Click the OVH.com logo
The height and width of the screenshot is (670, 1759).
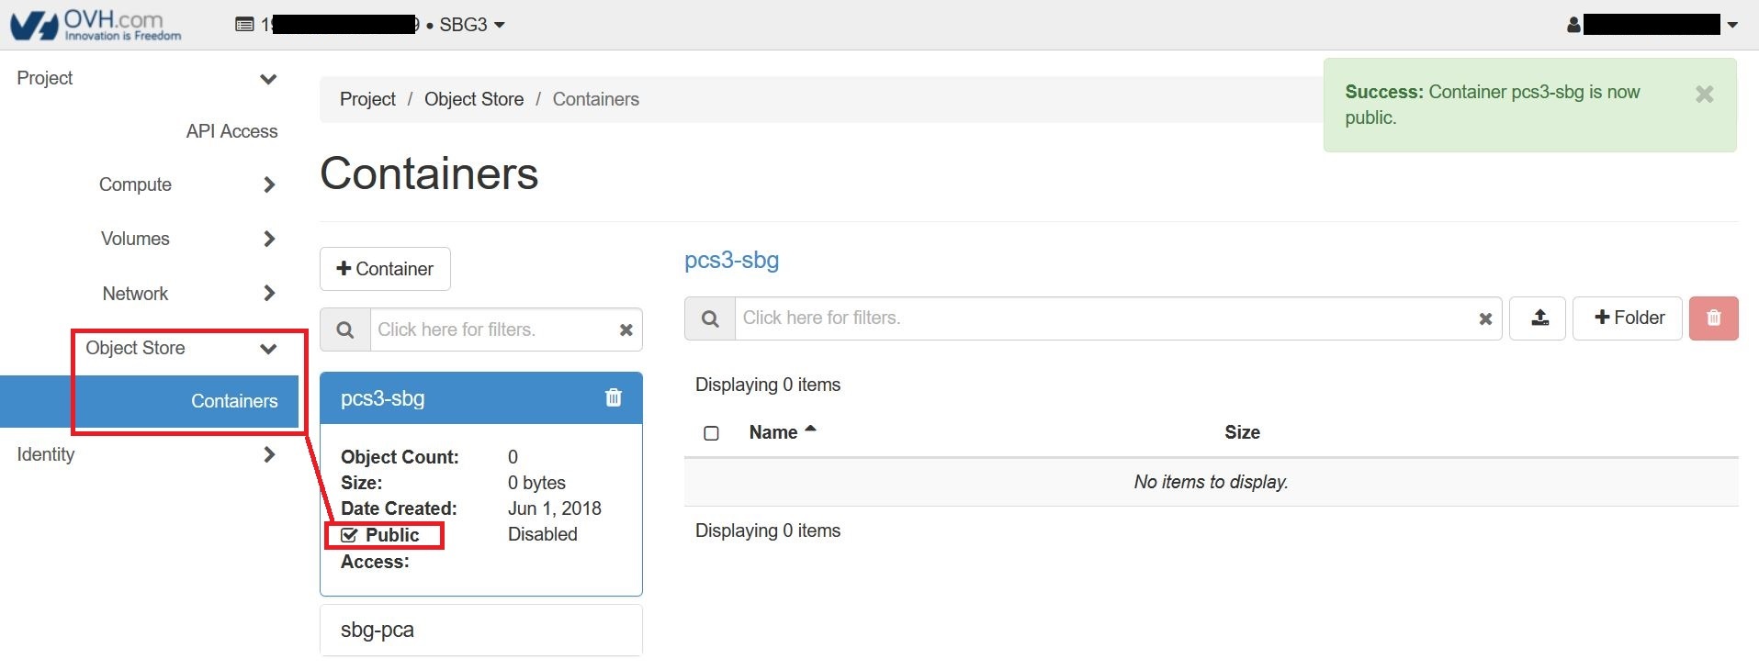[x=96, y=25]
